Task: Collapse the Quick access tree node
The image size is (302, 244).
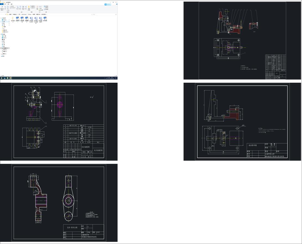Action: 1,18
